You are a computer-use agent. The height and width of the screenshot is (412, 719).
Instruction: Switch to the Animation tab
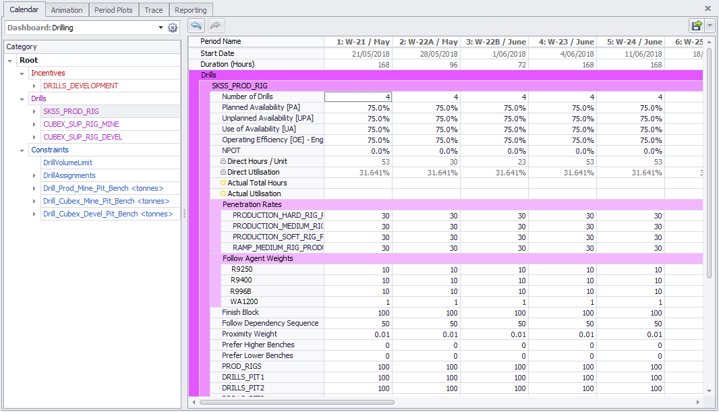click(67, 10)
